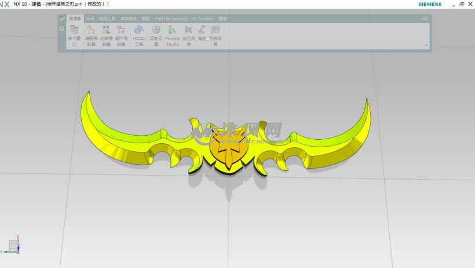The image size is (475, 268).
Task: Switch to the last ribbon tab
Action: (222, 18)
